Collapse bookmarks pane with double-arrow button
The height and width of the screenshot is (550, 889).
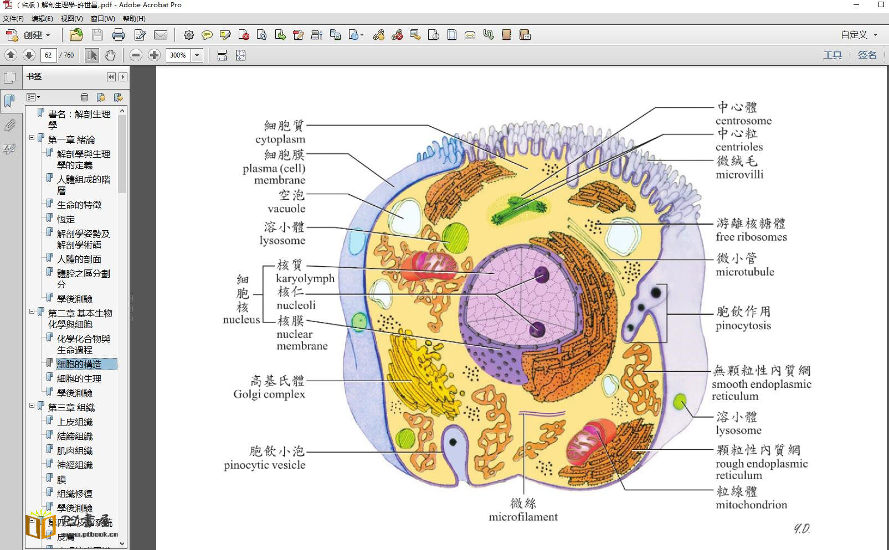pyautogui.click(x=111, y=77)
